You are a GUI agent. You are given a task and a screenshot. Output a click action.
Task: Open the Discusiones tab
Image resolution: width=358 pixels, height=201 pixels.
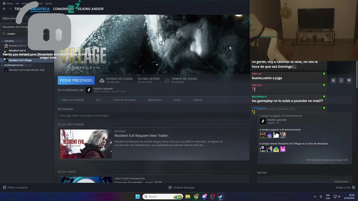(155, 100)
